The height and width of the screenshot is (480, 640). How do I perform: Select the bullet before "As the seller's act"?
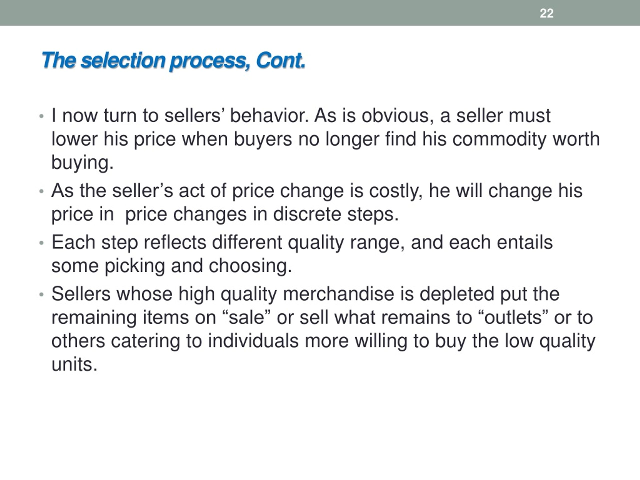(x=41, y=191)
